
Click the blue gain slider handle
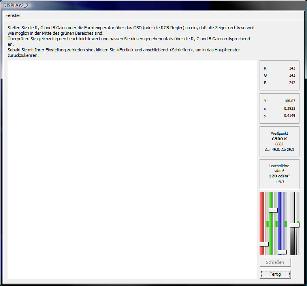(282, 252)
